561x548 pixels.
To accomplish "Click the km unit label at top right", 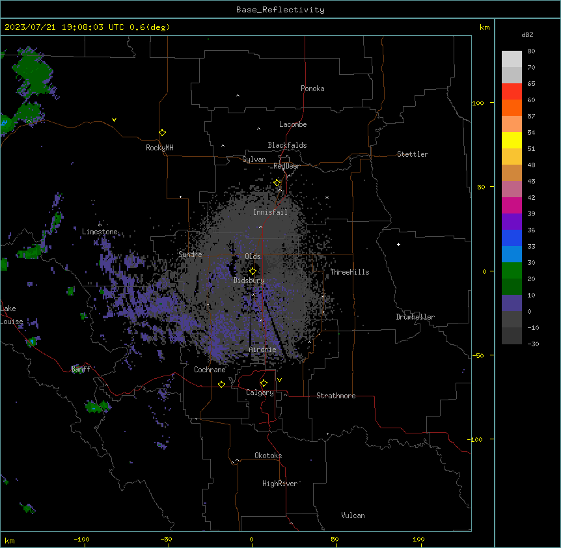I will pos(484,27).
